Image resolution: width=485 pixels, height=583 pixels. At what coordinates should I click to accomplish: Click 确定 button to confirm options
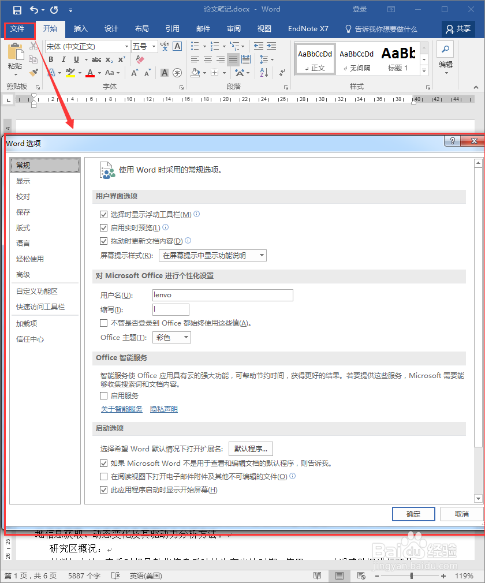(413, 514)
